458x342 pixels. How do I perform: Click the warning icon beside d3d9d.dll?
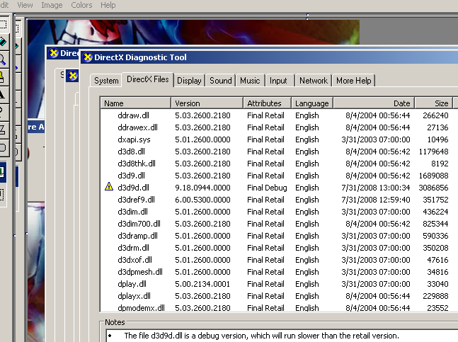pyautogui.click(x=108, y=188)
